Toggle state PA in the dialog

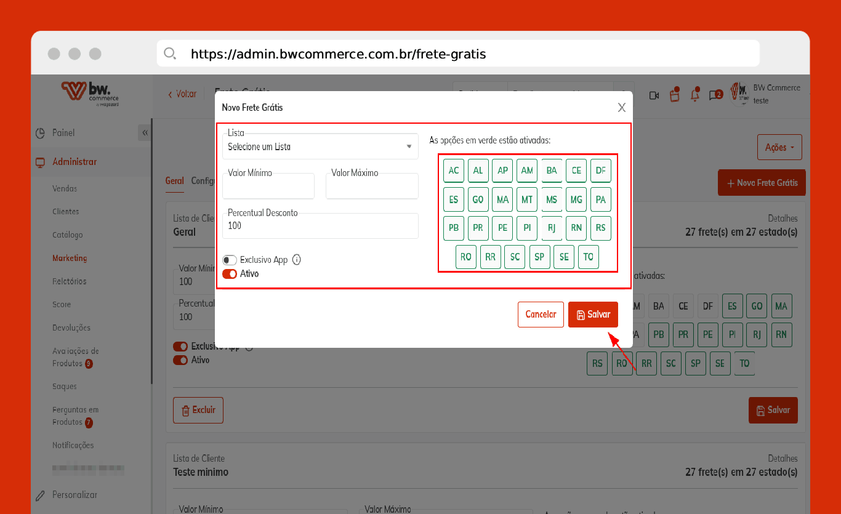(601, 200)
